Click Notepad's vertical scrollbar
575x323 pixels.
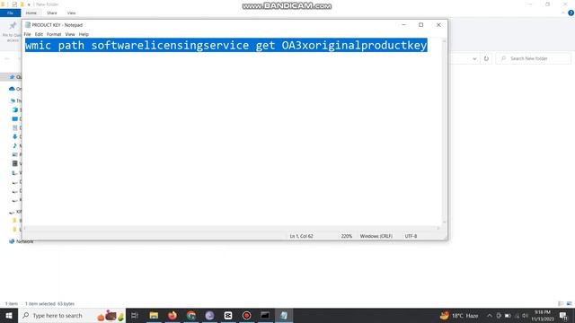point(444,132)
